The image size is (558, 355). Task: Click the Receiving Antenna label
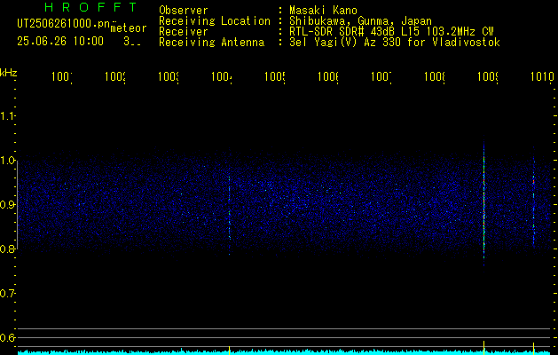(211, 43)
